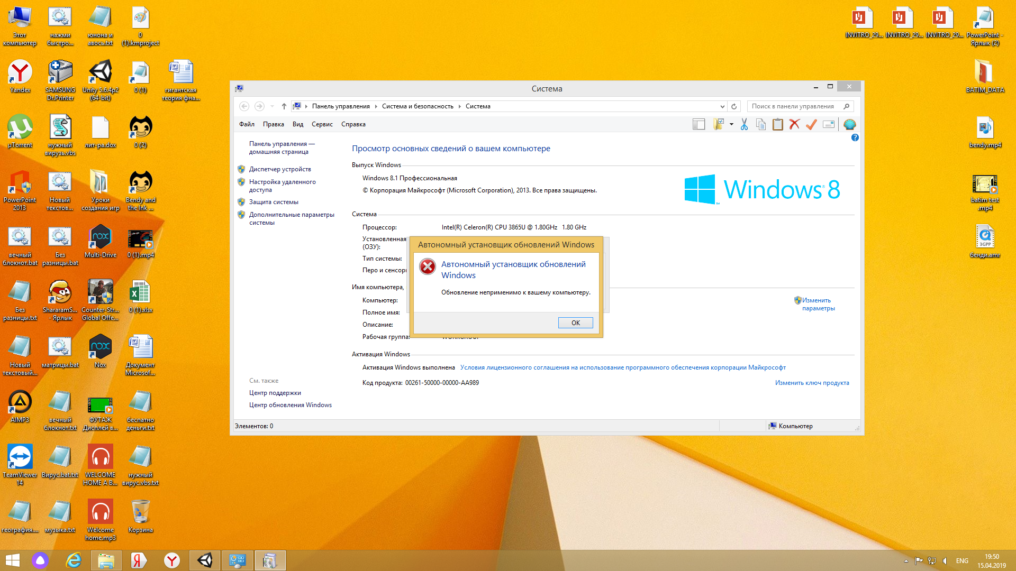
Task: Select Сервис menu in System window
Action: point(322,124)
